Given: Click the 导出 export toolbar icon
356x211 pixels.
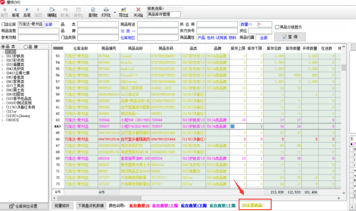Looking at the screenshot, I should pos(123,12).
